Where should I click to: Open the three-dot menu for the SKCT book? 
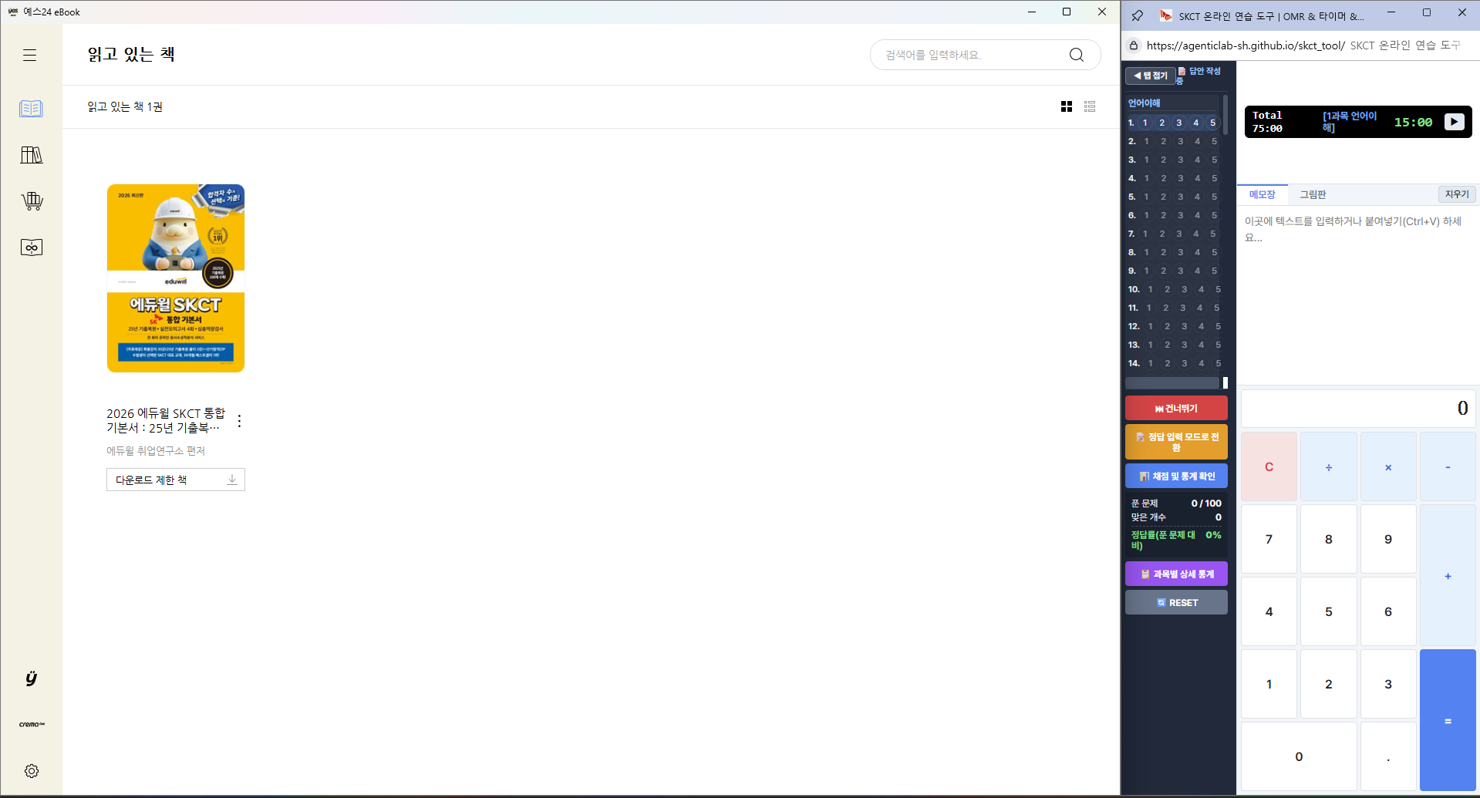240,421
